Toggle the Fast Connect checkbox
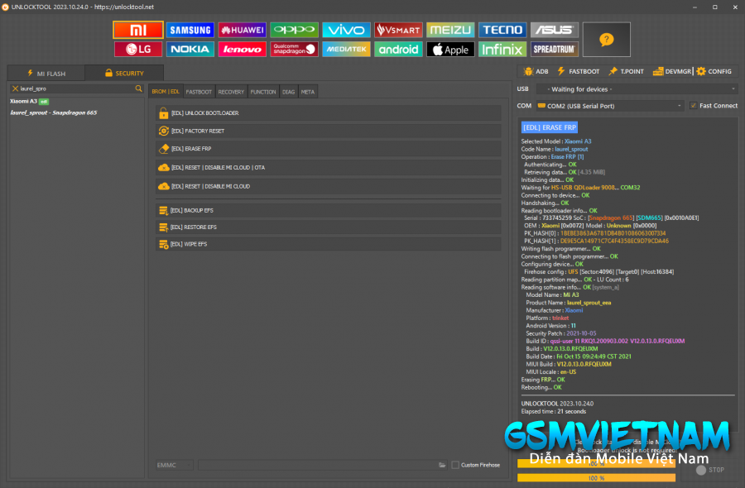 693,105
